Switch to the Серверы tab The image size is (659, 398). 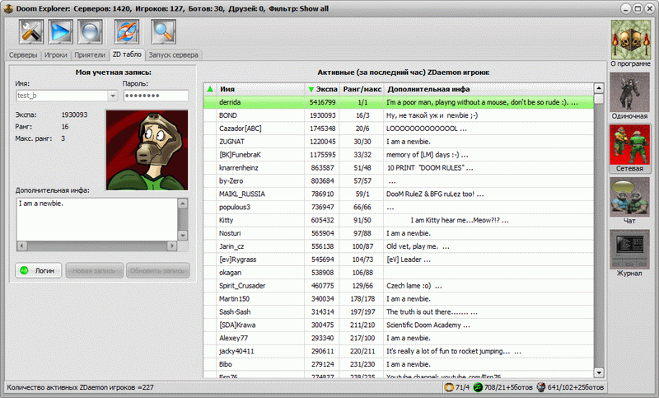tap(23, 55)
